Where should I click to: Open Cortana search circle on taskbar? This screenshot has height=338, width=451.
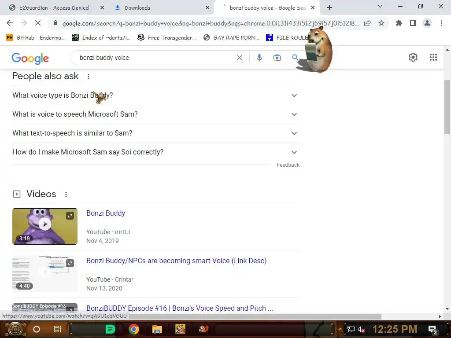(x=37, y=329)
